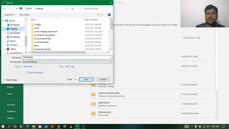Open File Explorer from taskbar

34,126
